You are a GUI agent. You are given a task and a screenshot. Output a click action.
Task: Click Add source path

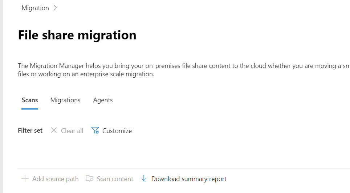coord(55,179)
